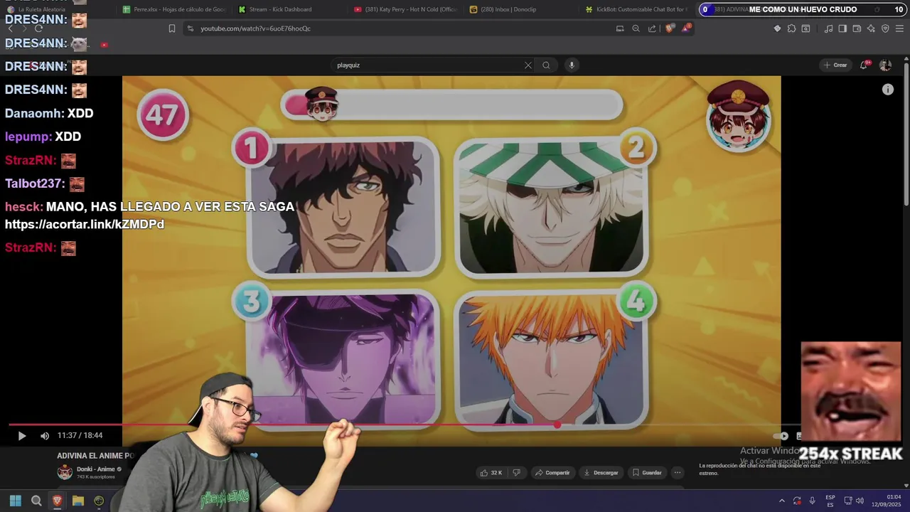Reload the page with refresh icon
This screenshot has width=910, height=512.
tap(38, 28)
